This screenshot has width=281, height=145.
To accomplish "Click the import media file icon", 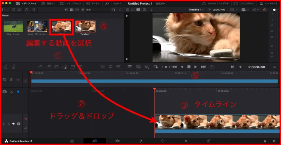I will [x=14, y=10].
